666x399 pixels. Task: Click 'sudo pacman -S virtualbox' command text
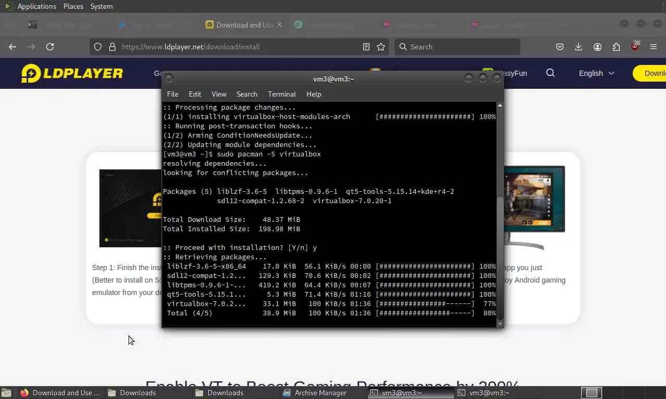[269, 154]
